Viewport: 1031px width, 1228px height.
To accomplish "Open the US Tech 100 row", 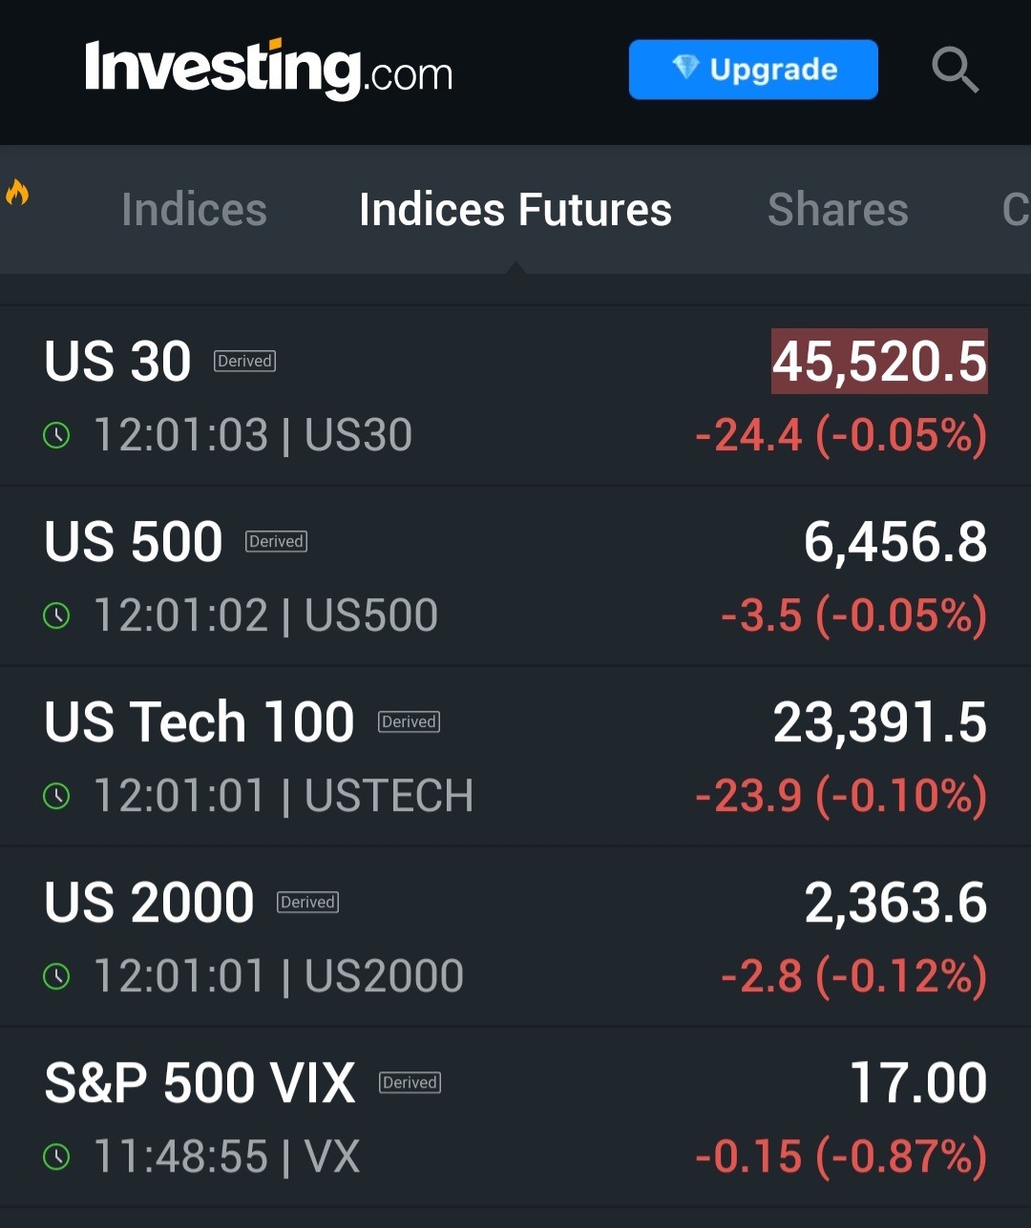I will tap(515, 756).
